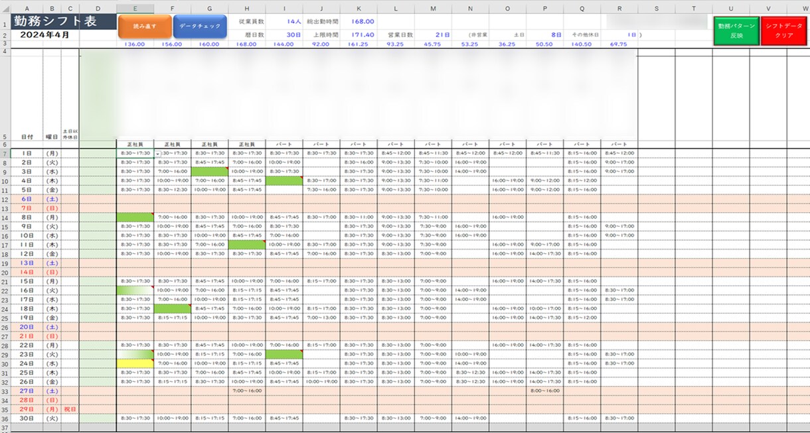Select the 2024年4月 month cell
Viewport: 810px width, 433px height.
coord(46,34)
